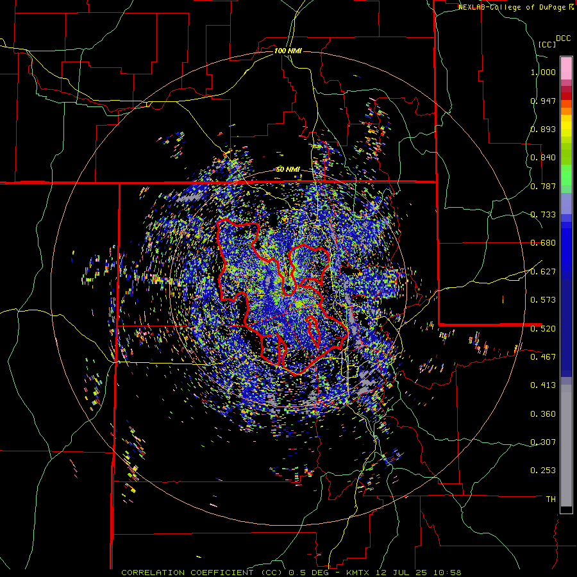Click the DCC label above the color scale
The height and width of the screenshot is (577, 577).
click(563, 38)
